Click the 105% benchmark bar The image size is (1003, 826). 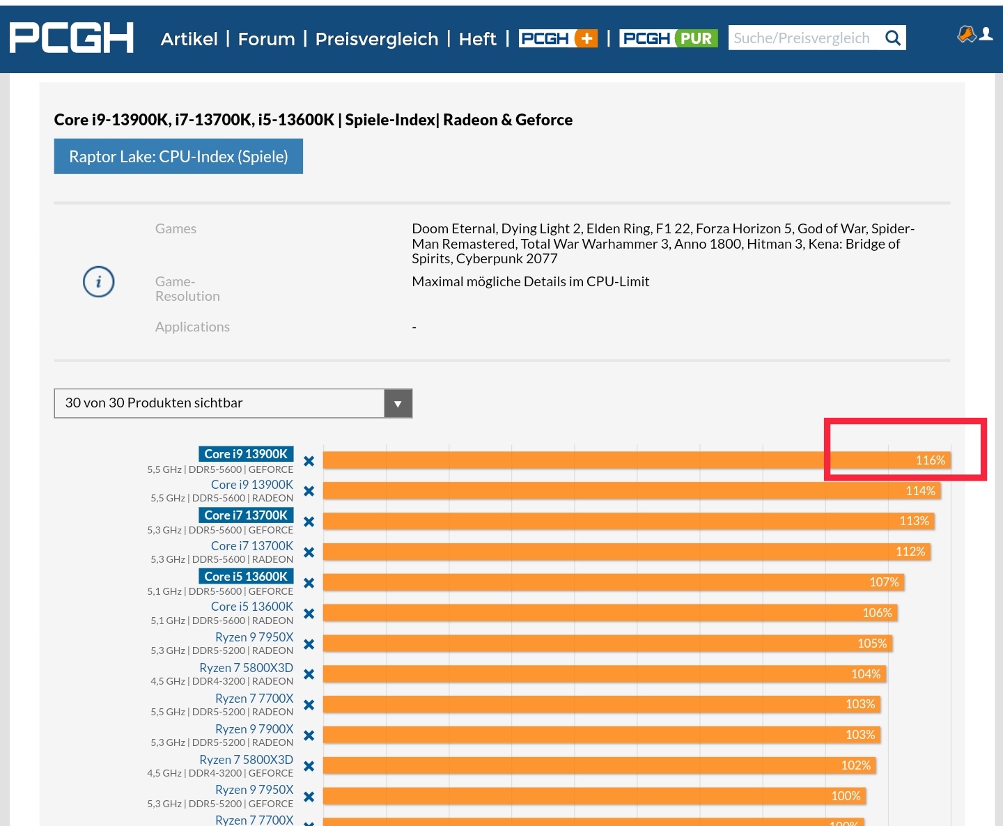pyautogui.click(x=607, y=644)
